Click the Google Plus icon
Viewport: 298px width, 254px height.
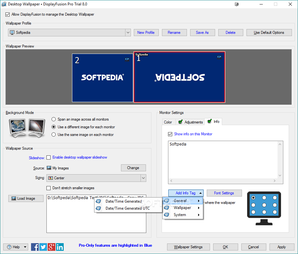(52, 247)
